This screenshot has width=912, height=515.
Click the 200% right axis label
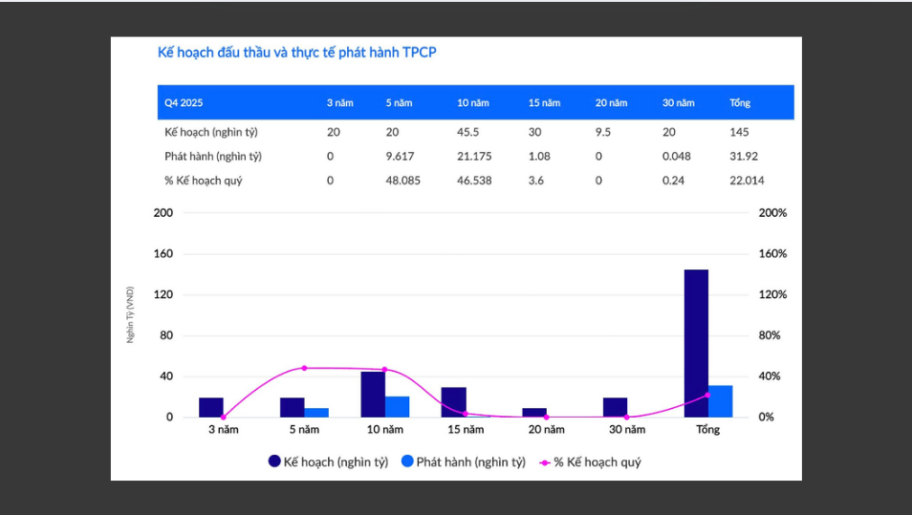click(x=771, y=213)
